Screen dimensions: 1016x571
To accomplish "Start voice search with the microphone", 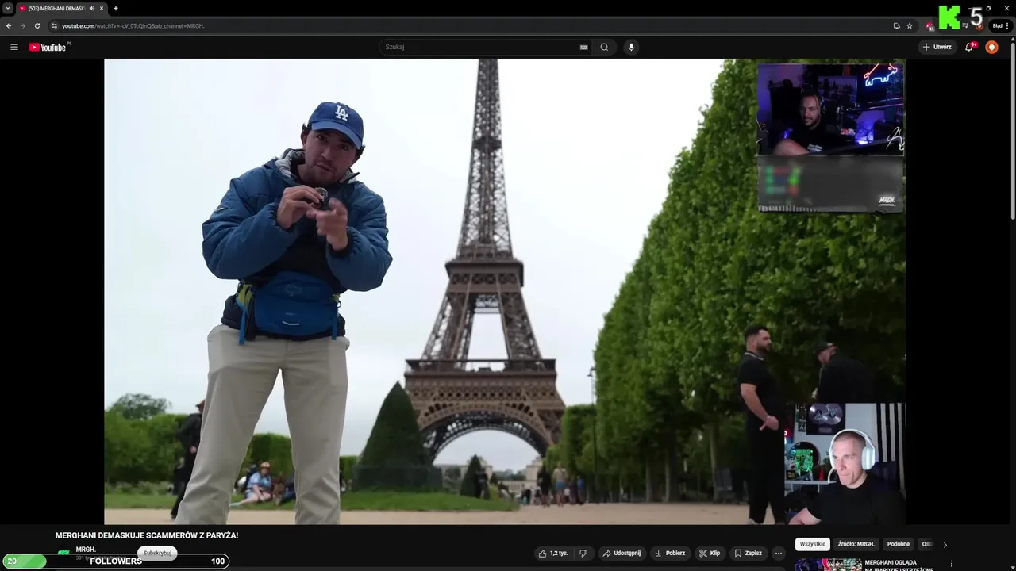I will click(631, 47).
